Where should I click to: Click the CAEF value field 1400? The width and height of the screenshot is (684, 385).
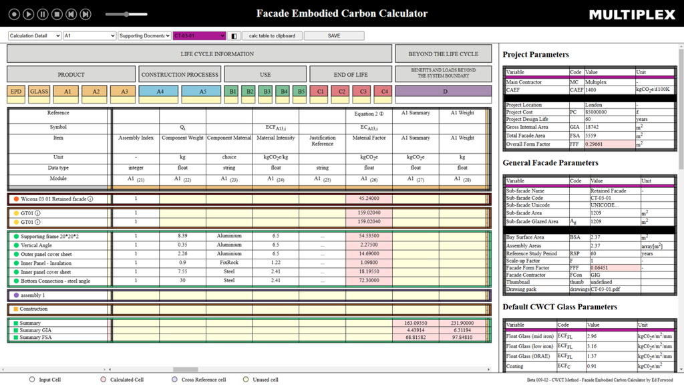(x=609, y=90)
